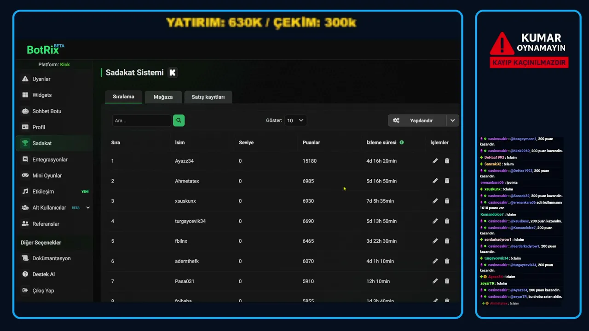Click the Sıra column header

click(x=115, y=143)
